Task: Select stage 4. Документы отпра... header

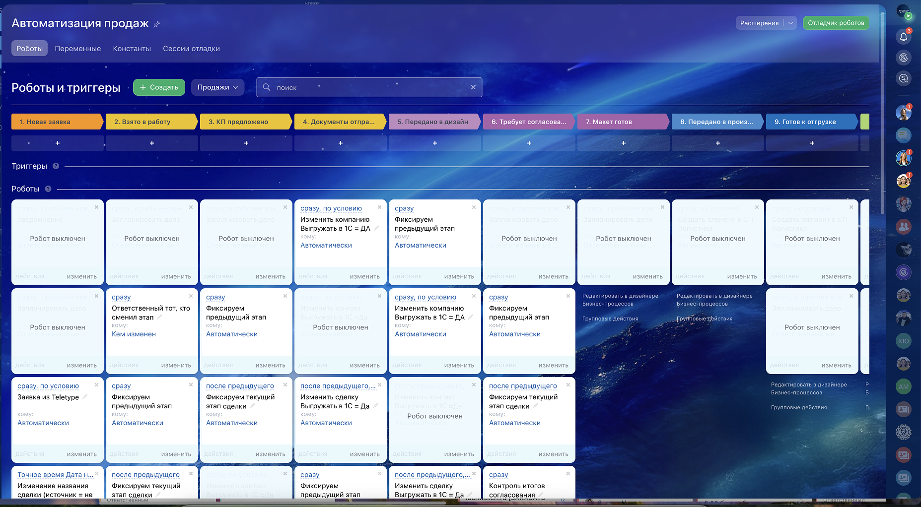Action: 340,122
